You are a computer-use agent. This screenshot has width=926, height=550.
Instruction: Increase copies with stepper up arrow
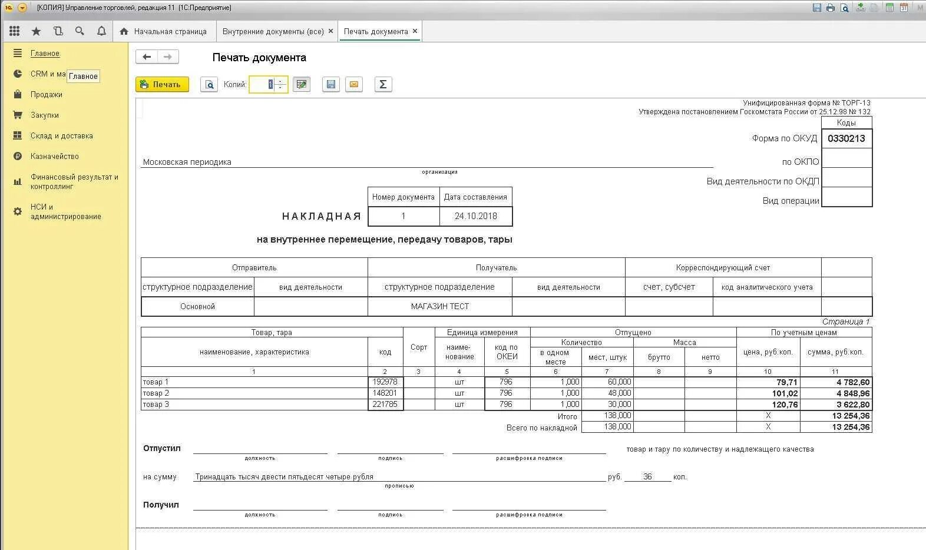click(280, 81)
